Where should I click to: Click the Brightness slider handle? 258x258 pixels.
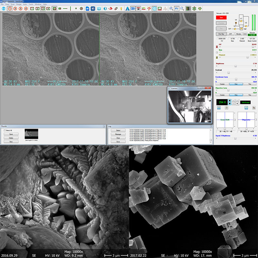[x=235, y=66]
